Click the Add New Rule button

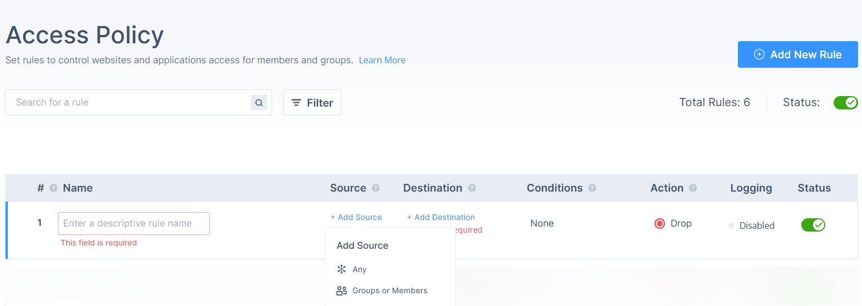point(797,54)
